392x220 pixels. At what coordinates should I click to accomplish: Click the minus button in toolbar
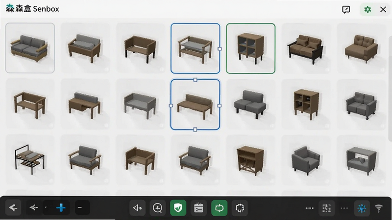pyautogui.click(x=80, y=207)
